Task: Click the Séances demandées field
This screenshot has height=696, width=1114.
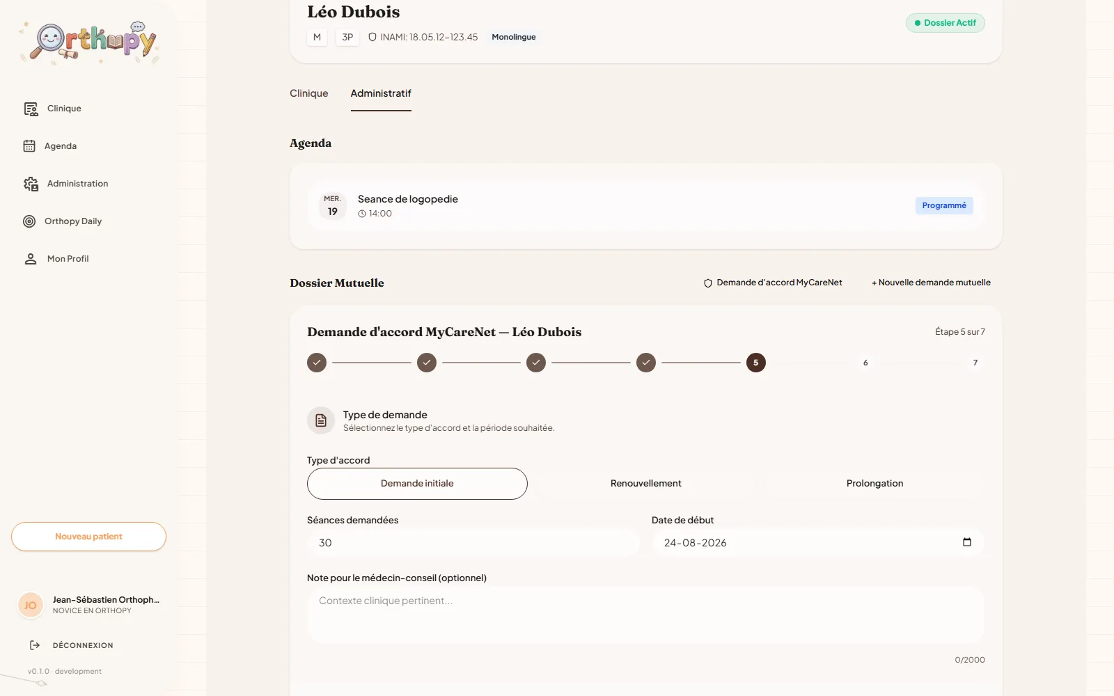Action: click(x=473, y=543)
